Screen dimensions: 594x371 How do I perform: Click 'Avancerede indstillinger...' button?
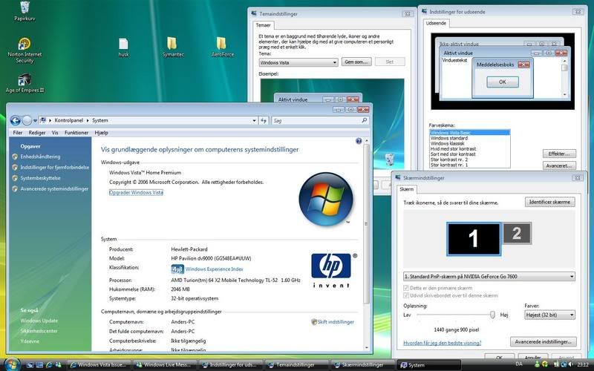click(543, 341)
